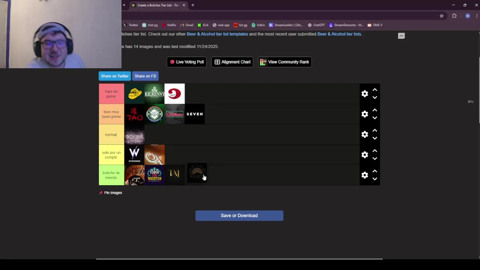Viewport: 480px width, 270px height.
Task: Open settings gear for 'solo por un cumple' row
Action: [x=364, y=155]
